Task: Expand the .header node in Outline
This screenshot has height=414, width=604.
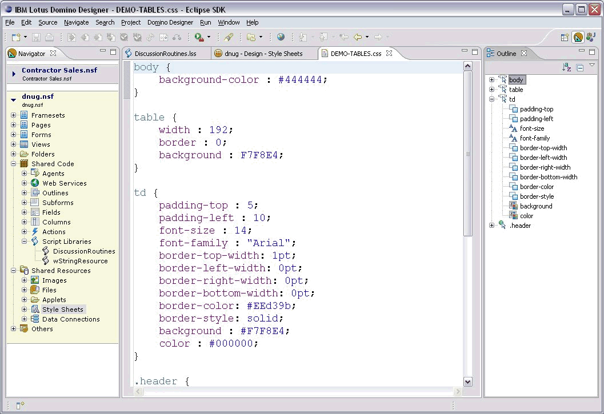Action: click(x=491, y=226)
